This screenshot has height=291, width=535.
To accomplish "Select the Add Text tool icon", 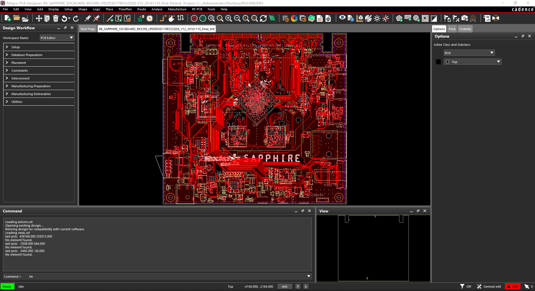I will tap(118, 18).
